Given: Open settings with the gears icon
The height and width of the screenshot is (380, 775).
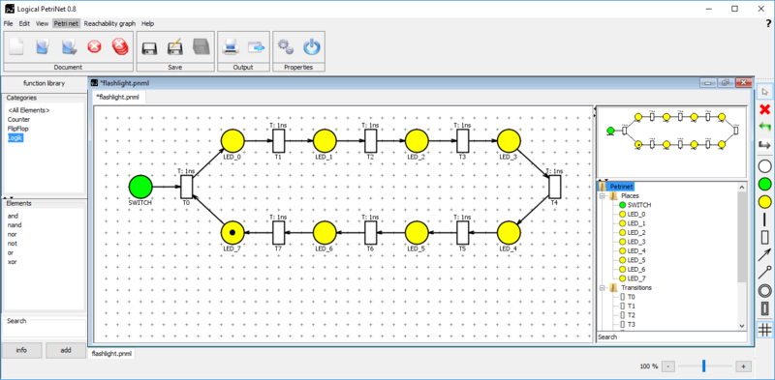Looking at the screenshot, I should [286, 46].
